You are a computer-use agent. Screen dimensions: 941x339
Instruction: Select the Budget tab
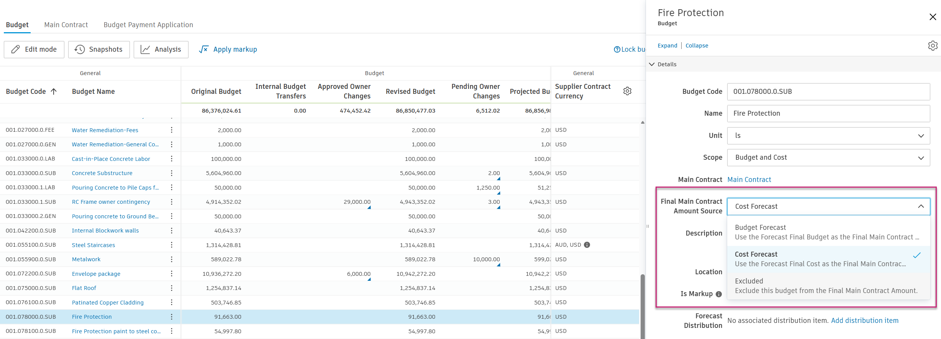click(x=17, y=25)
